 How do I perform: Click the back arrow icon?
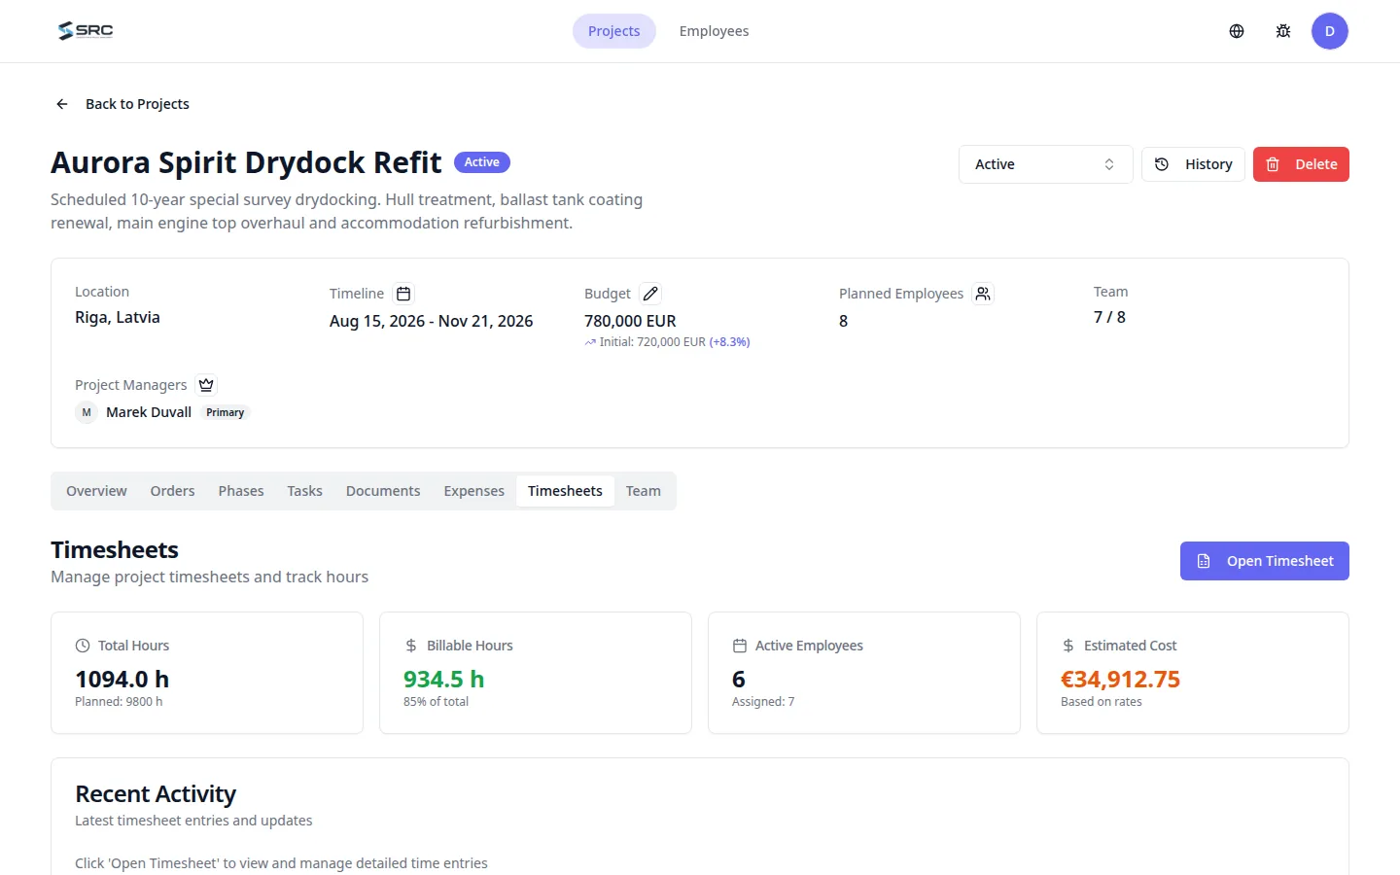pos(62,104)
